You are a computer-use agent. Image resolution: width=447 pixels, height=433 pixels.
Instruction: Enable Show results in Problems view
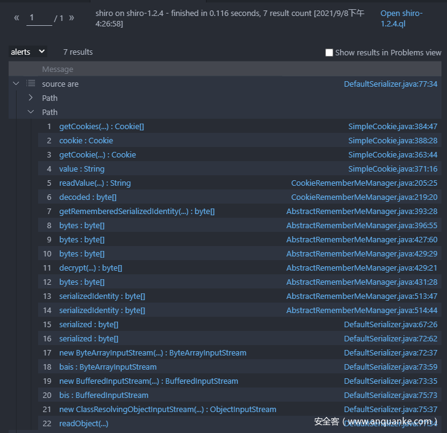click(x=329, y=52)
